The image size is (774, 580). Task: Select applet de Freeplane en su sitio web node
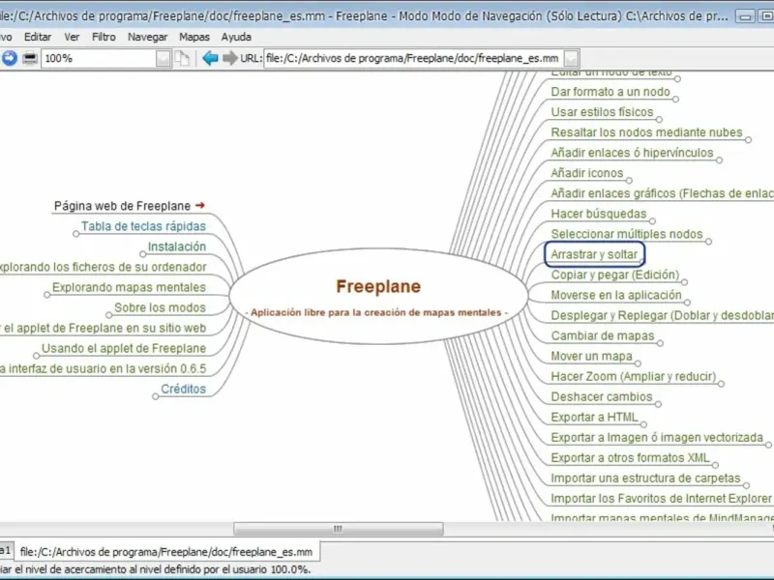pos(103,328)
